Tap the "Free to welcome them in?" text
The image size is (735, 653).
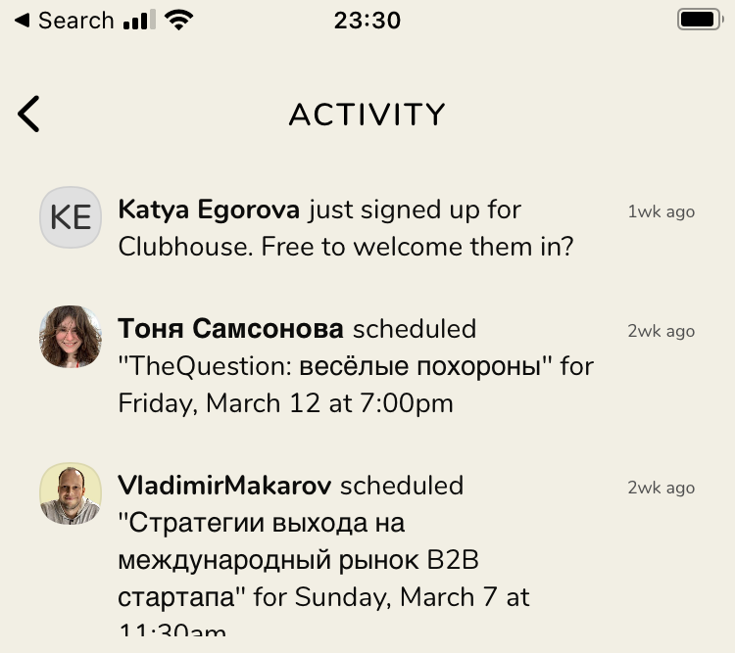416,247
